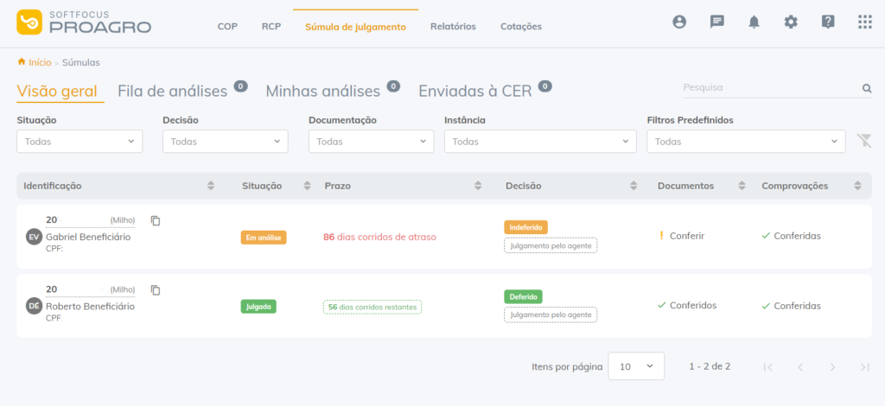Copy Roberto Beneficiário's record number
This screenshot has height=406, width=885.
pos(156,290)
